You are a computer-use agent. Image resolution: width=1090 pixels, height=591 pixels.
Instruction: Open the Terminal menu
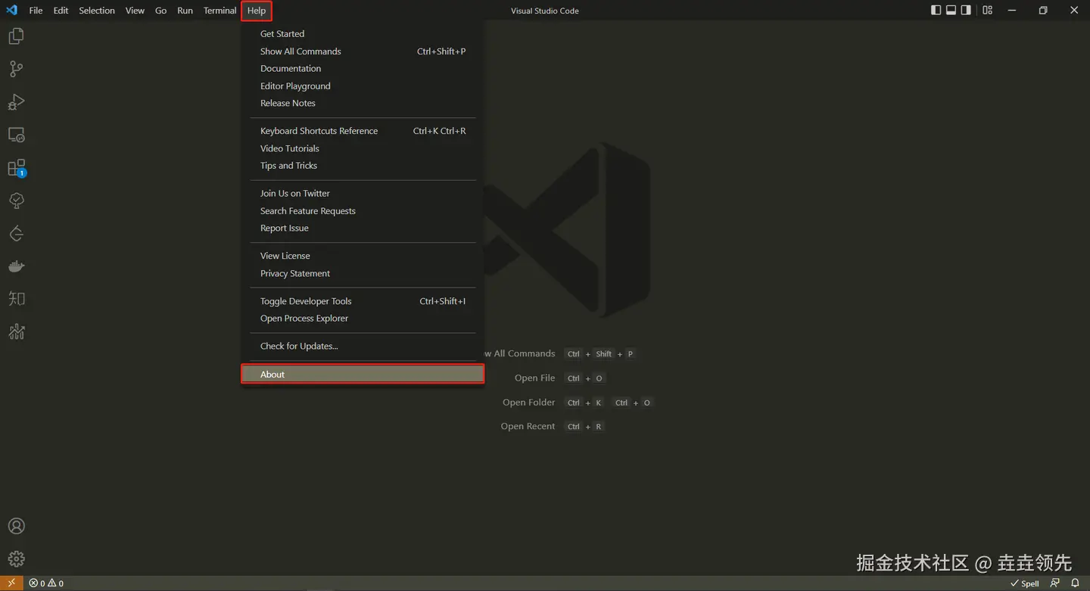(220, 11)
